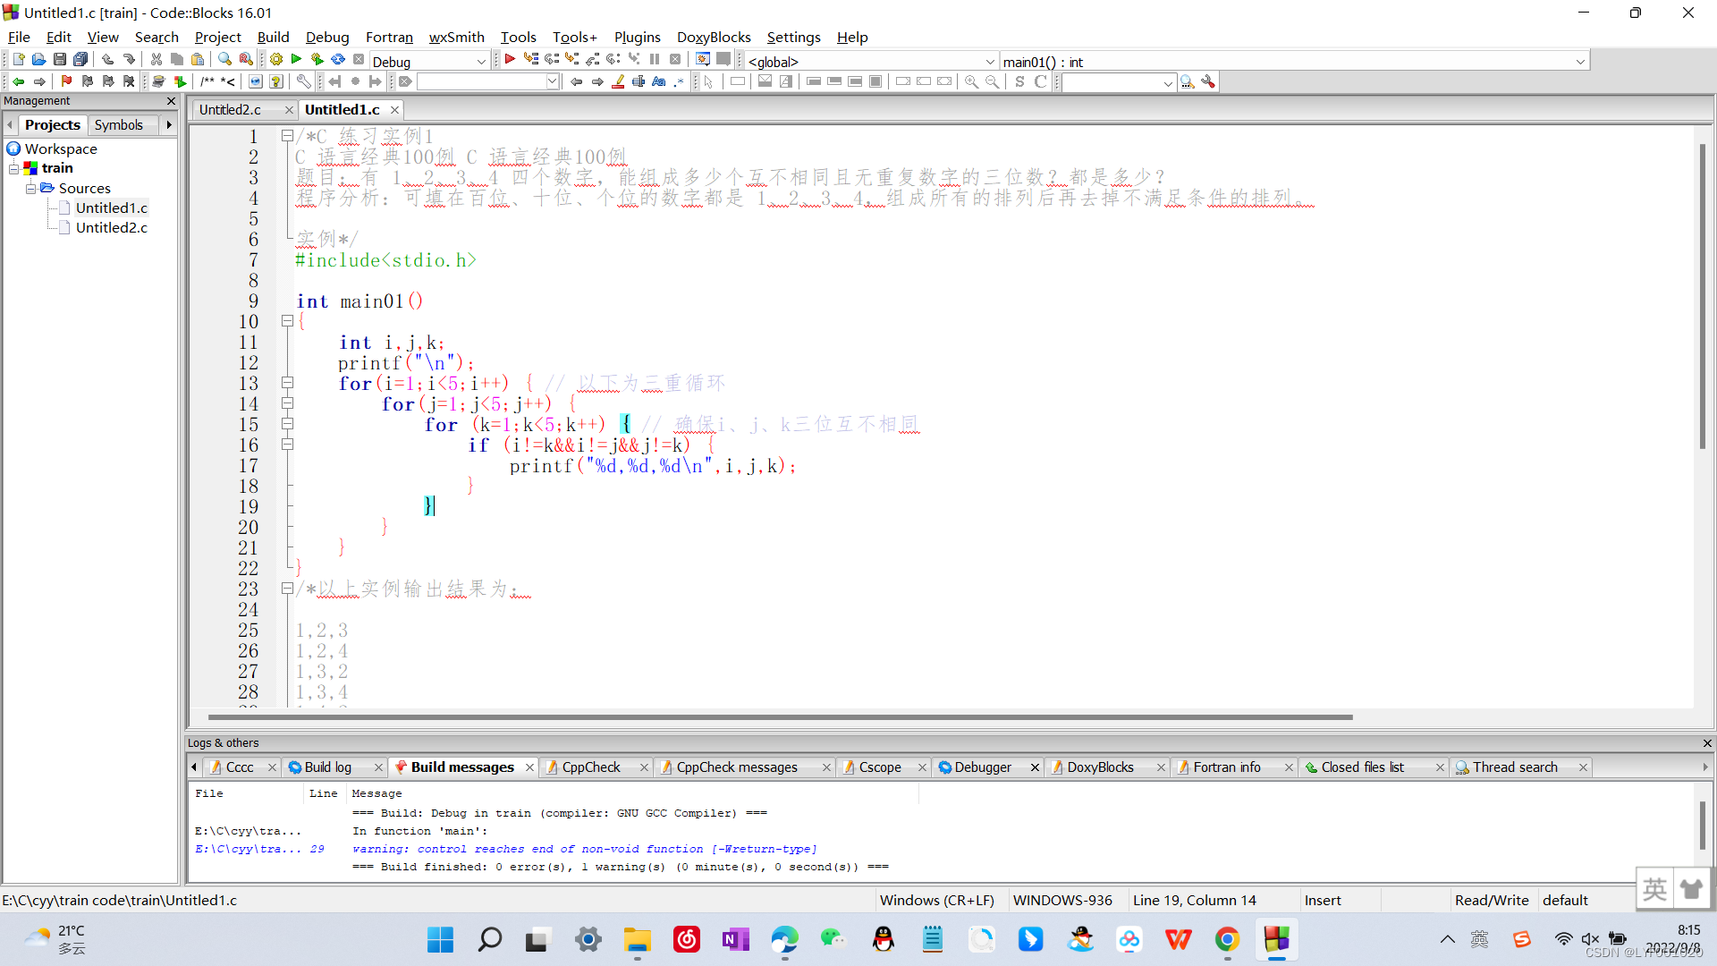Switch to the Untitled2.c editor tab
Screen dimensions: 1717x966
231,109
